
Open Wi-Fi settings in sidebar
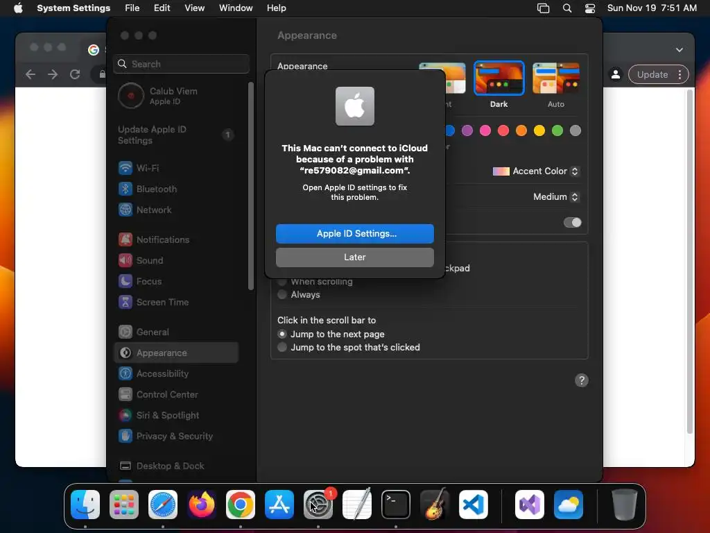[177, 168]
